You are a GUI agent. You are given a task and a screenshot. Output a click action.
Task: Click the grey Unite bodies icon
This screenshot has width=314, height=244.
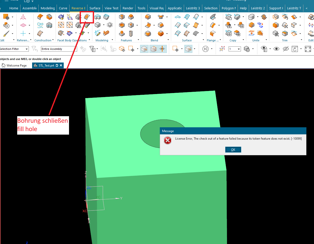251,17
